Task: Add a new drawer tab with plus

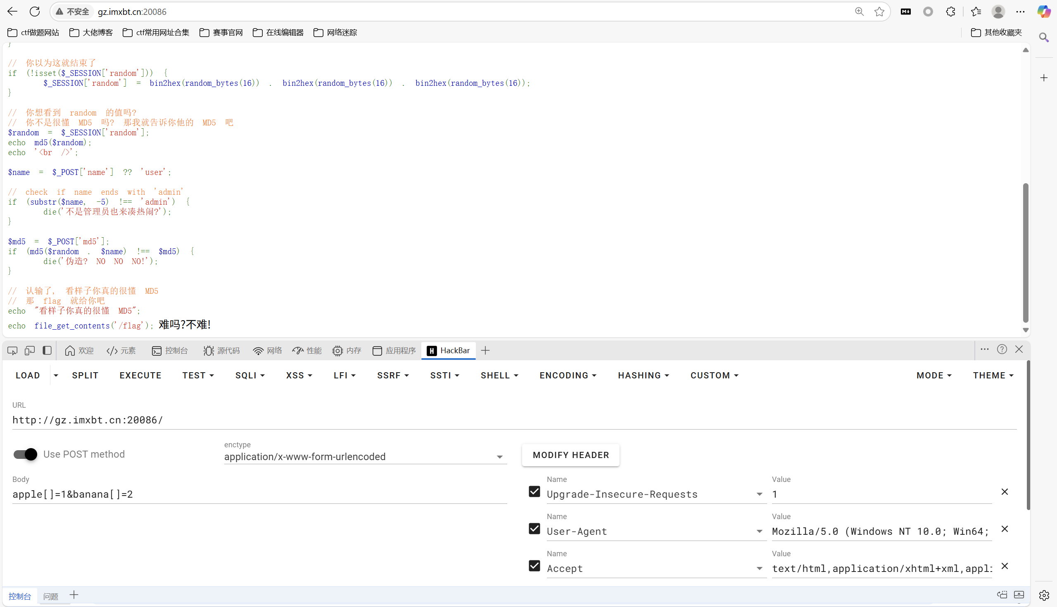Action: 74,595
